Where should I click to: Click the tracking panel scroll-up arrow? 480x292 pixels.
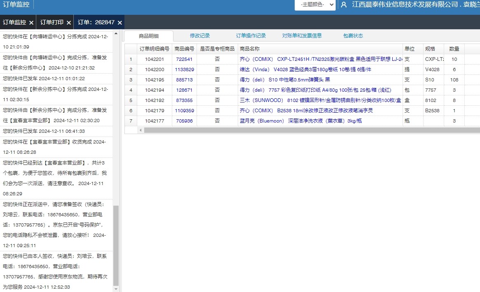click(x=116, y=33)
